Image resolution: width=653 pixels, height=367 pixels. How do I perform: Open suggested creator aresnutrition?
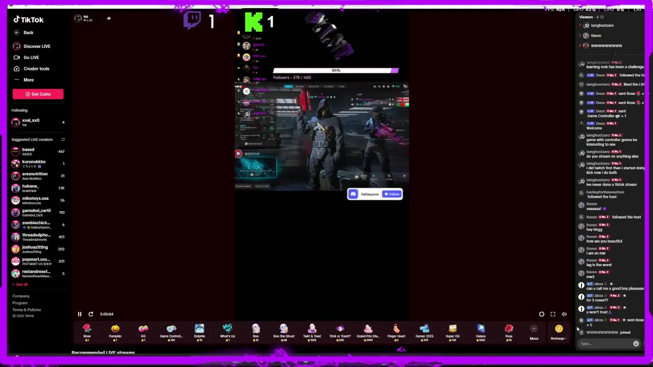38,176
